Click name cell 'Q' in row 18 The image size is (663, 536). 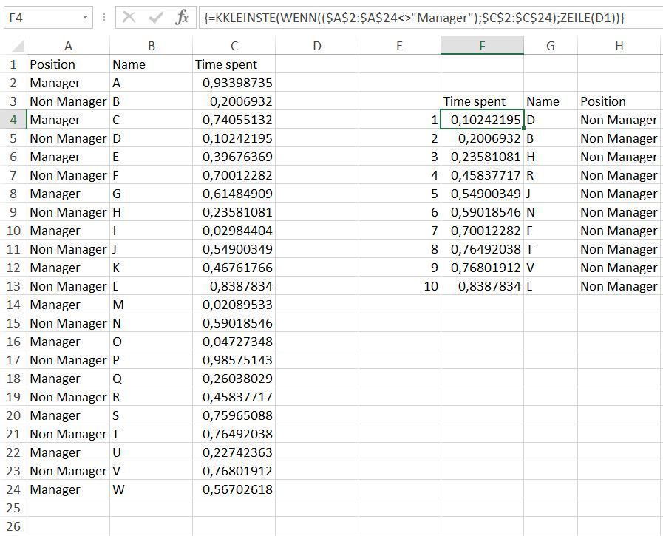[x=151, y=379]
